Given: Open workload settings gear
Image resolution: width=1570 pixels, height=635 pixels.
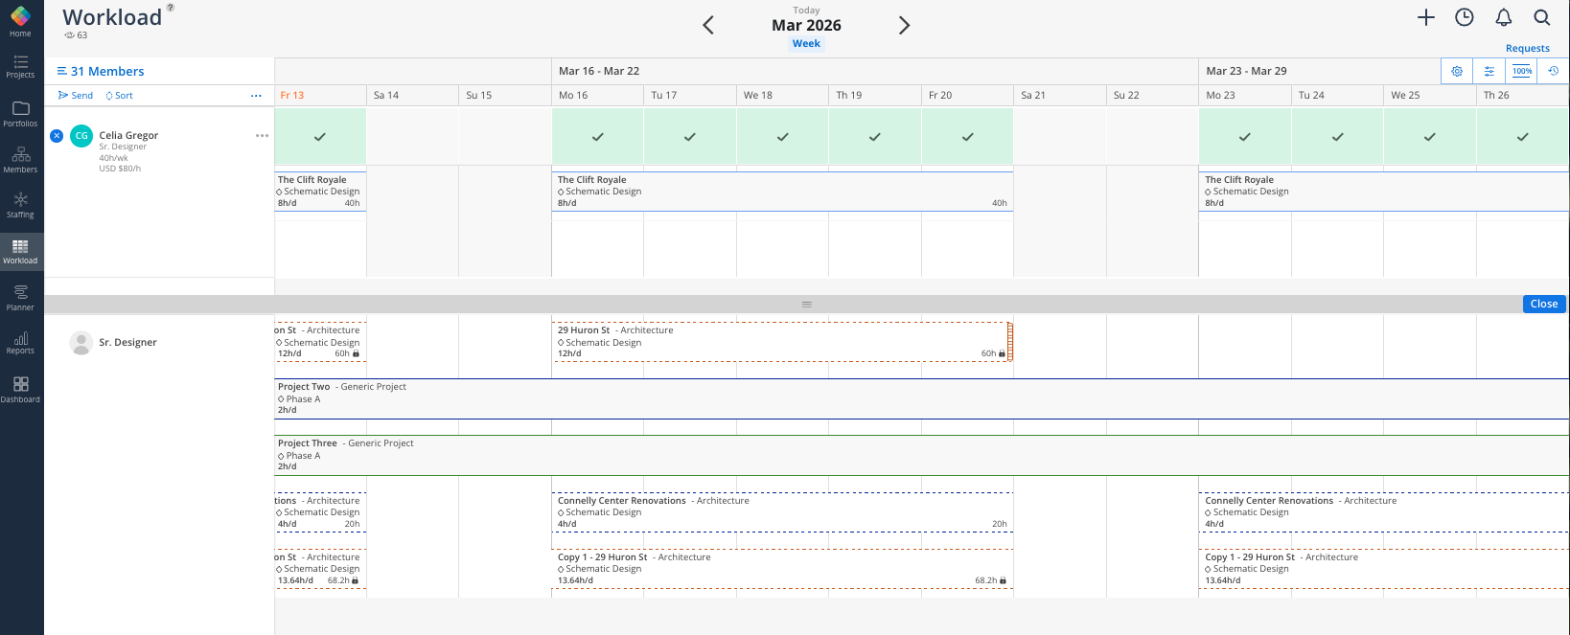Looking at the screenshot, I should click(1457, 71).
